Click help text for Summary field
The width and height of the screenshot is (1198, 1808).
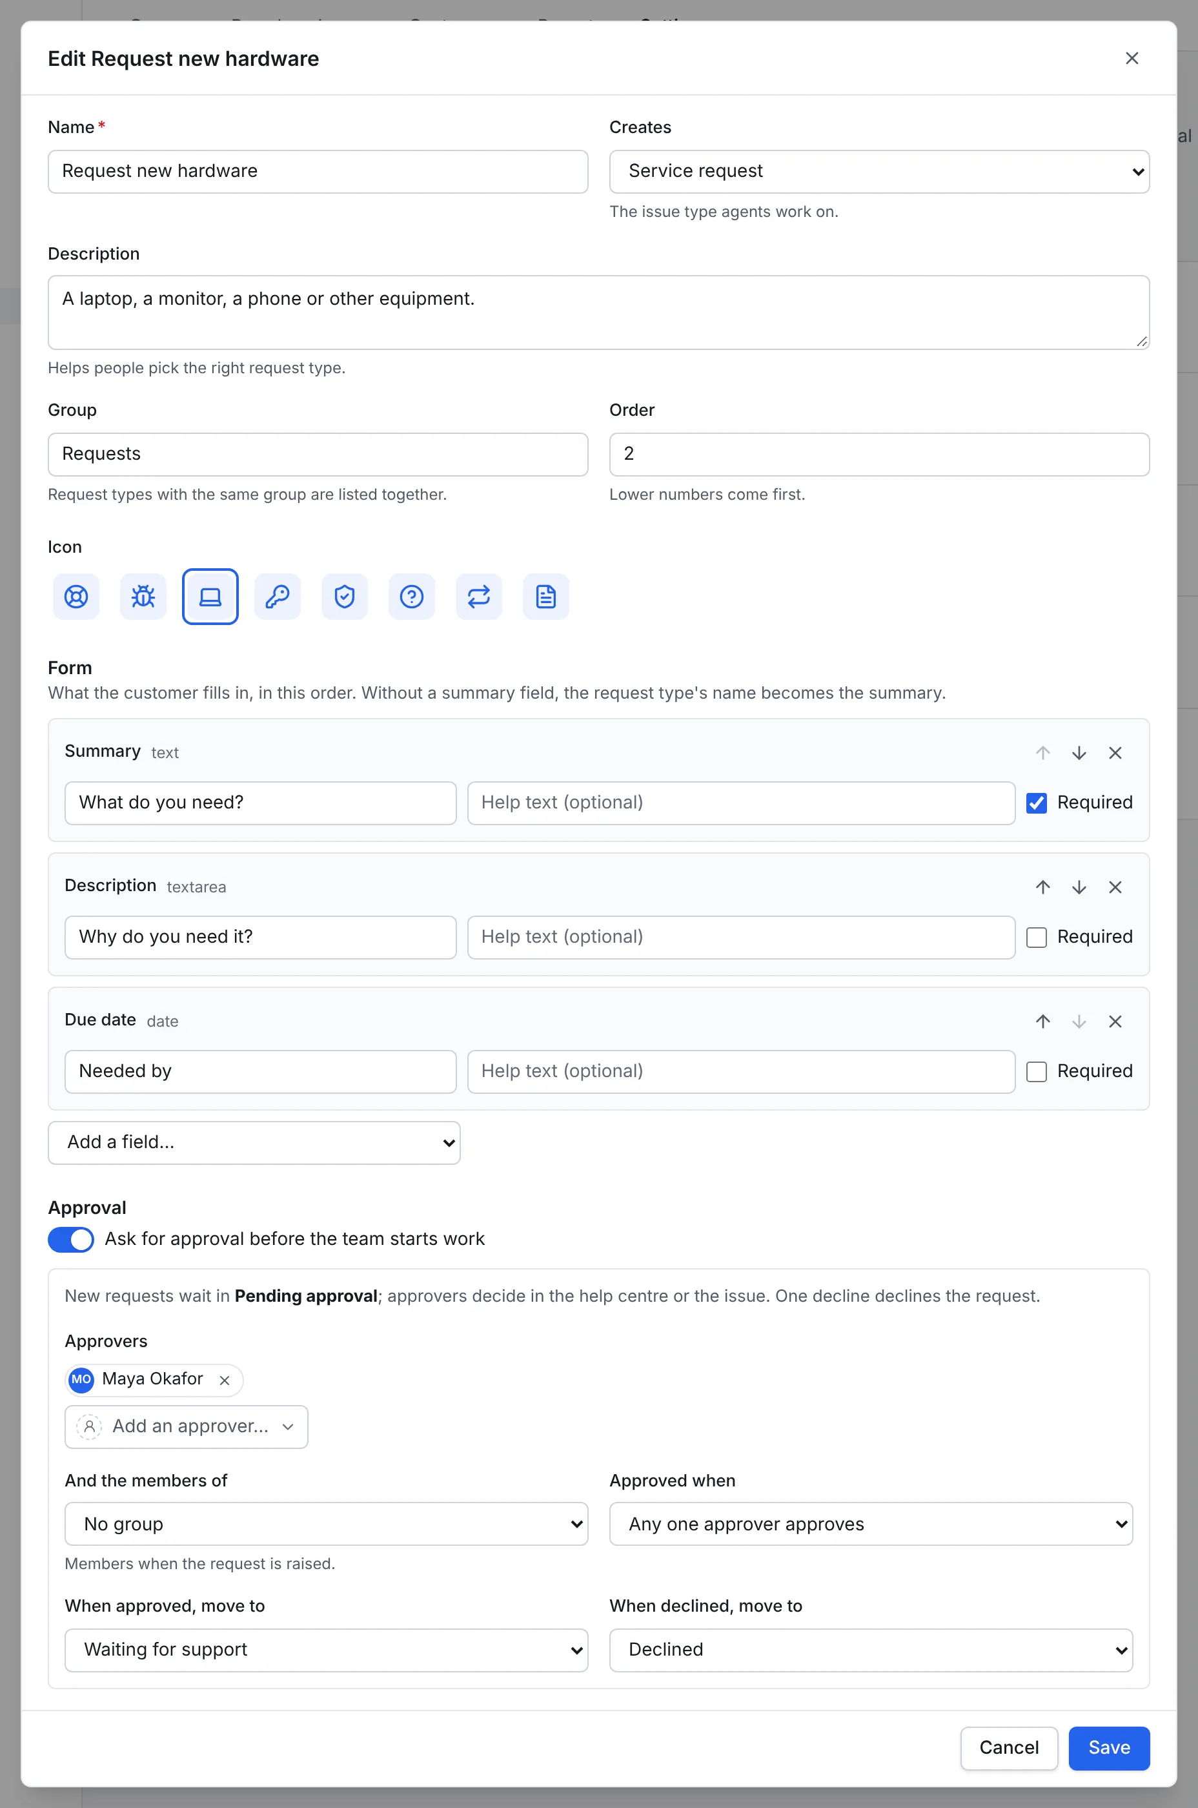tap(741, 803)
